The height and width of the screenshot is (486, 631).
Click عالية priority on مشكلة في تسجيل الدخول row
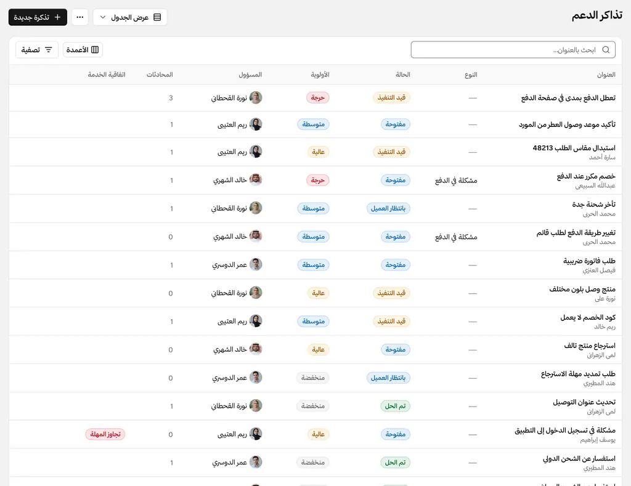319,434
